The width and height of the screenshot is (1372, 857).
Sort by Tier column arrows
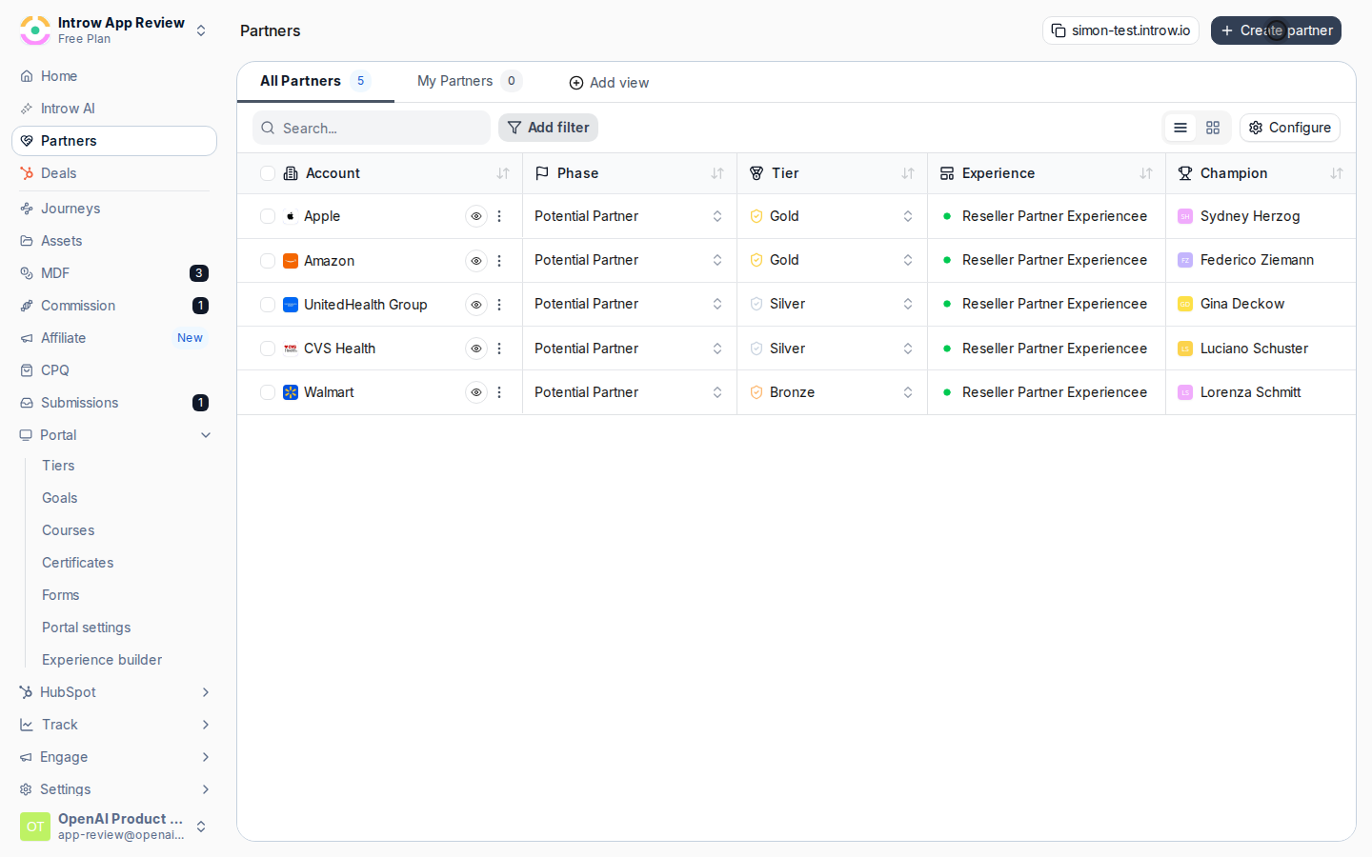pos(908,173)
